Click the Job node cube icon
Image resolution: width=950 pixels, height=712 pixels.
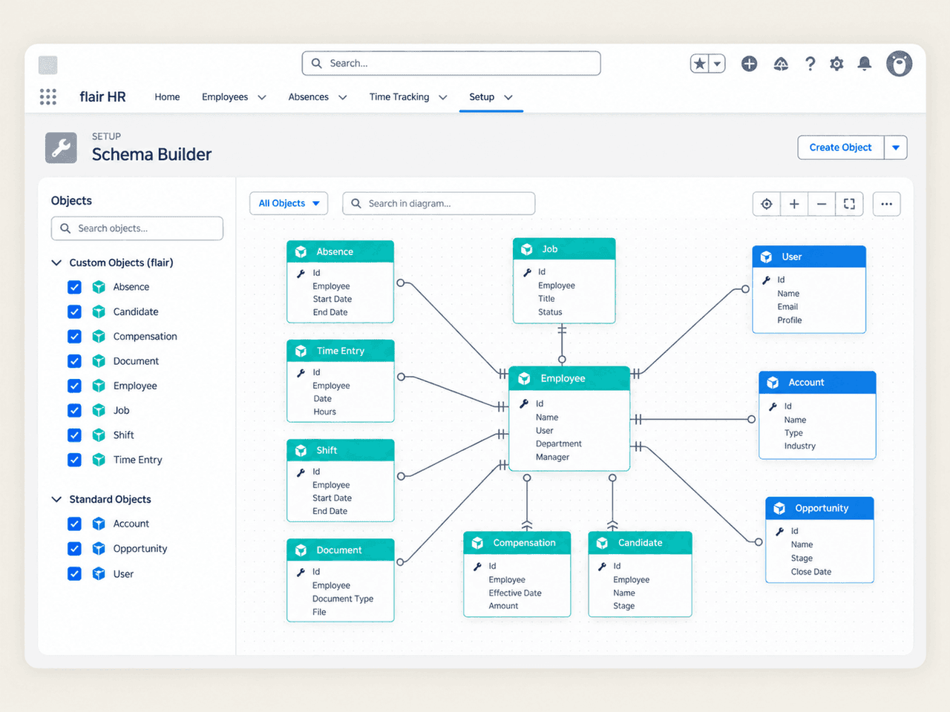click(x=527, y=249)
